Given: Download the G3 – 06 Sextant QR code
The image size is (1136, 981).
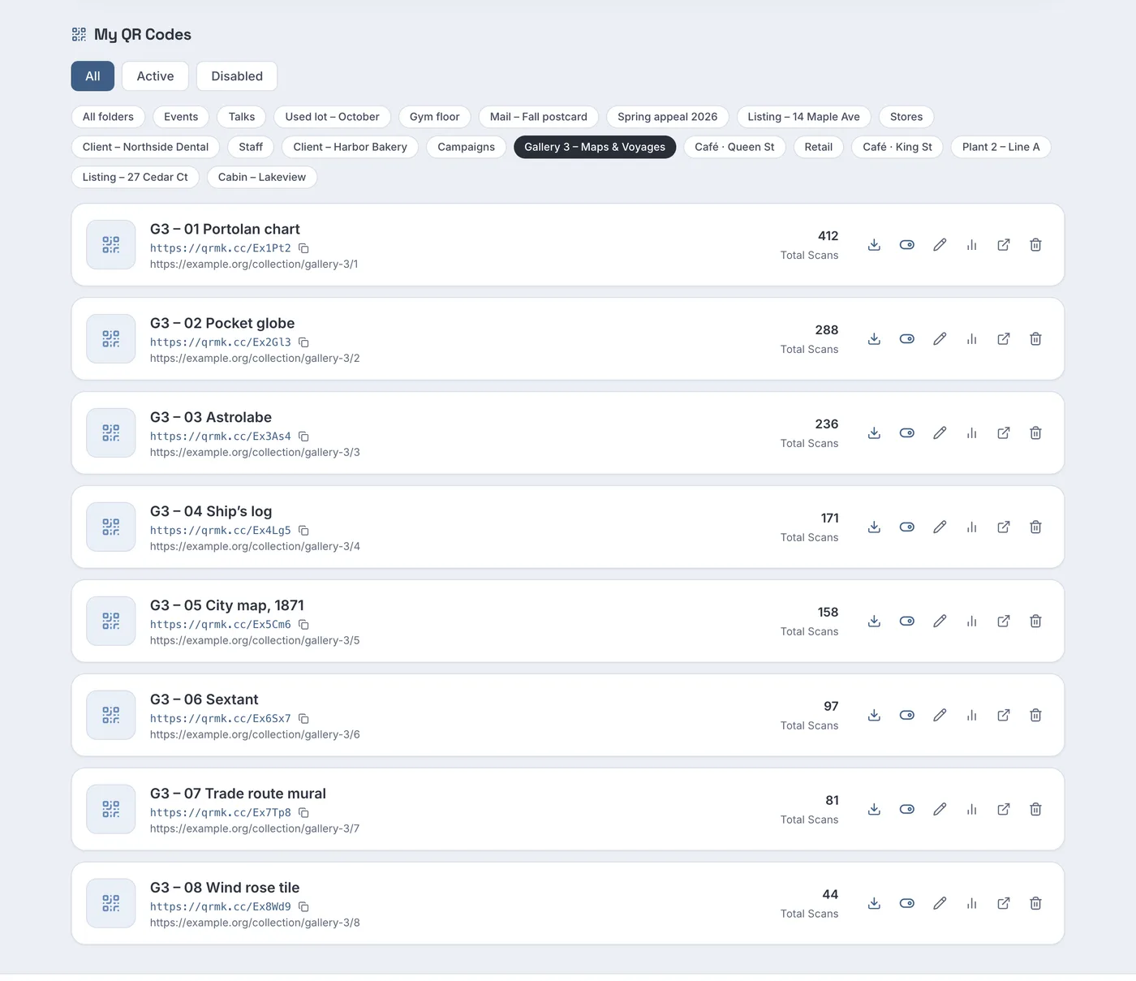Looking at the screenshot, I should click(874, 716).
